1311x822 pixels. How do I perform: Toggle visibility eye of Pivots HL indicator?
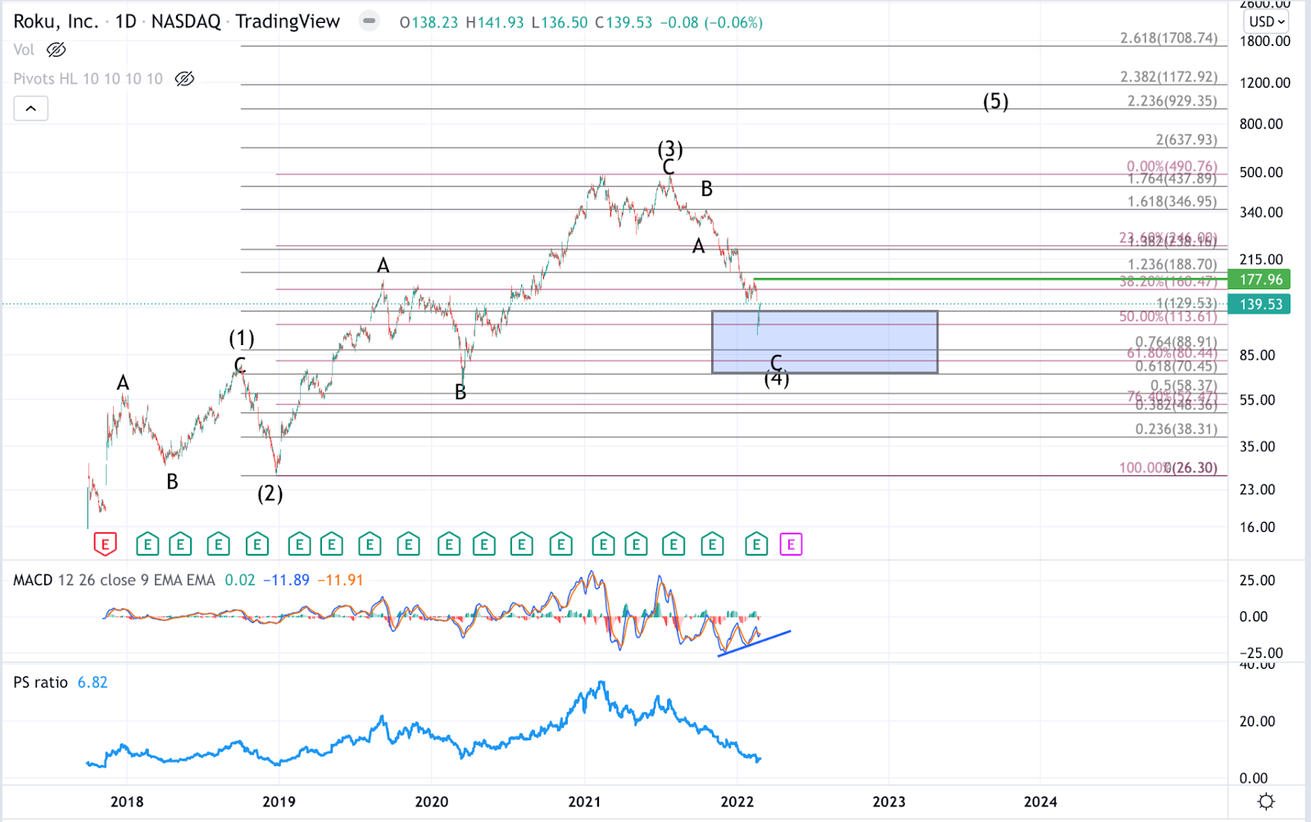coord(184,79)
